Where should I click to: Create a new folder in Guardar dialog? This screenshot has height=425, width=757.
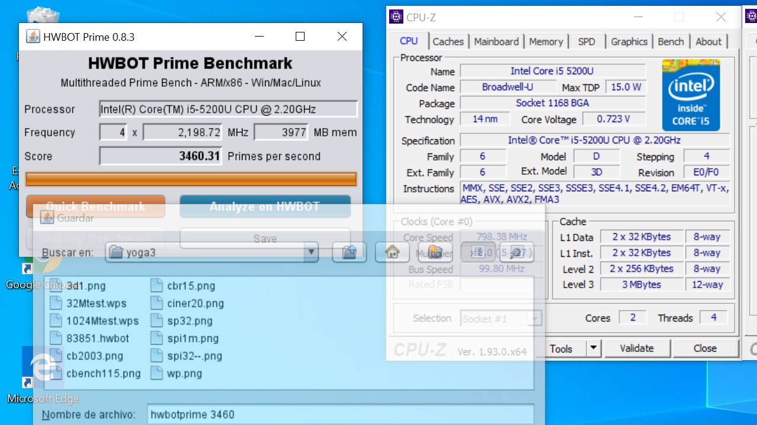[x=435, y=253]
